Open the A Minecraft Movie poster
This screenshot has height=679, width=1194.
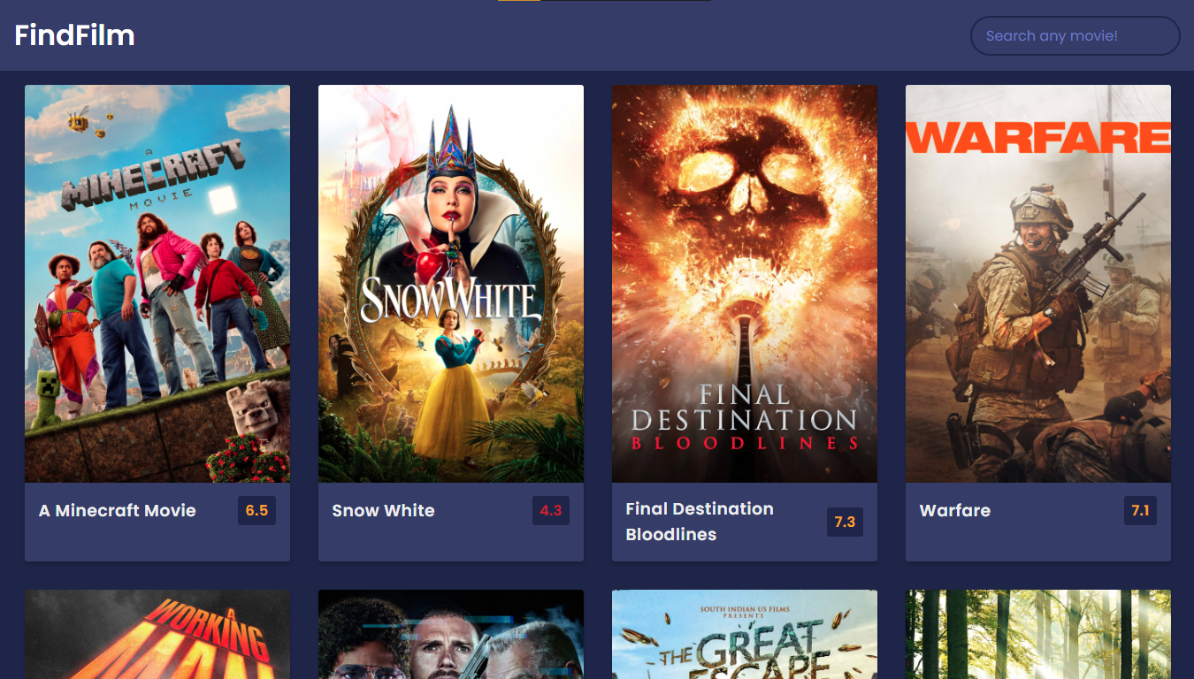pos(157,284)
